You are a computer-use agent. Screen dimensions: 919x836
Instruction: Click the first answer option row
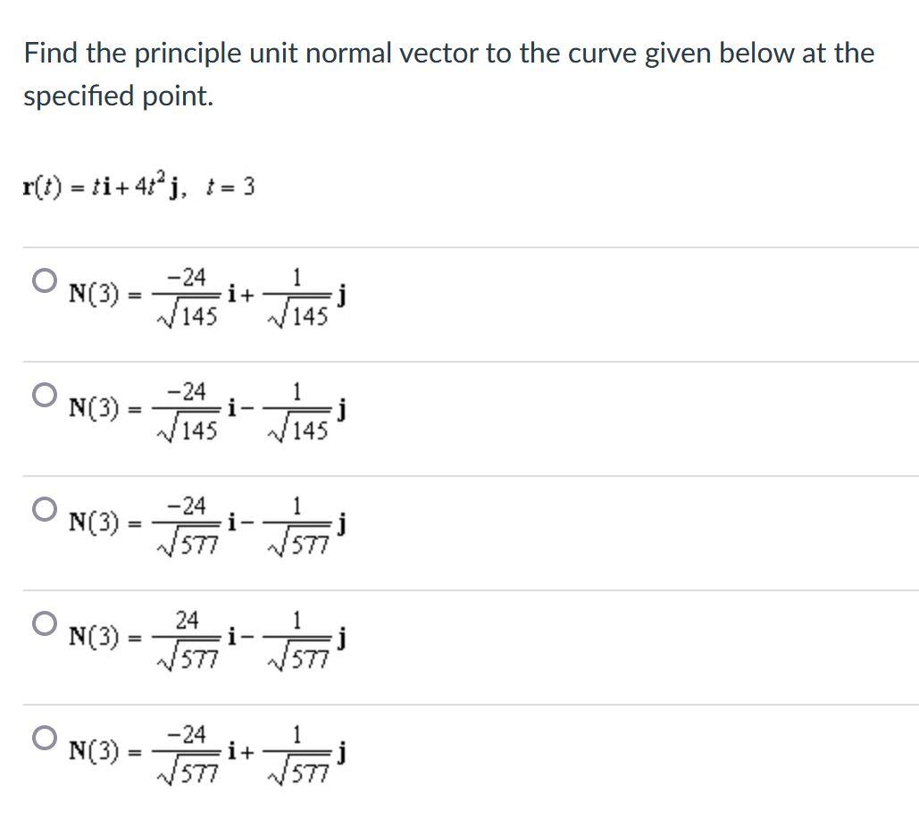(x=205, y=295)
